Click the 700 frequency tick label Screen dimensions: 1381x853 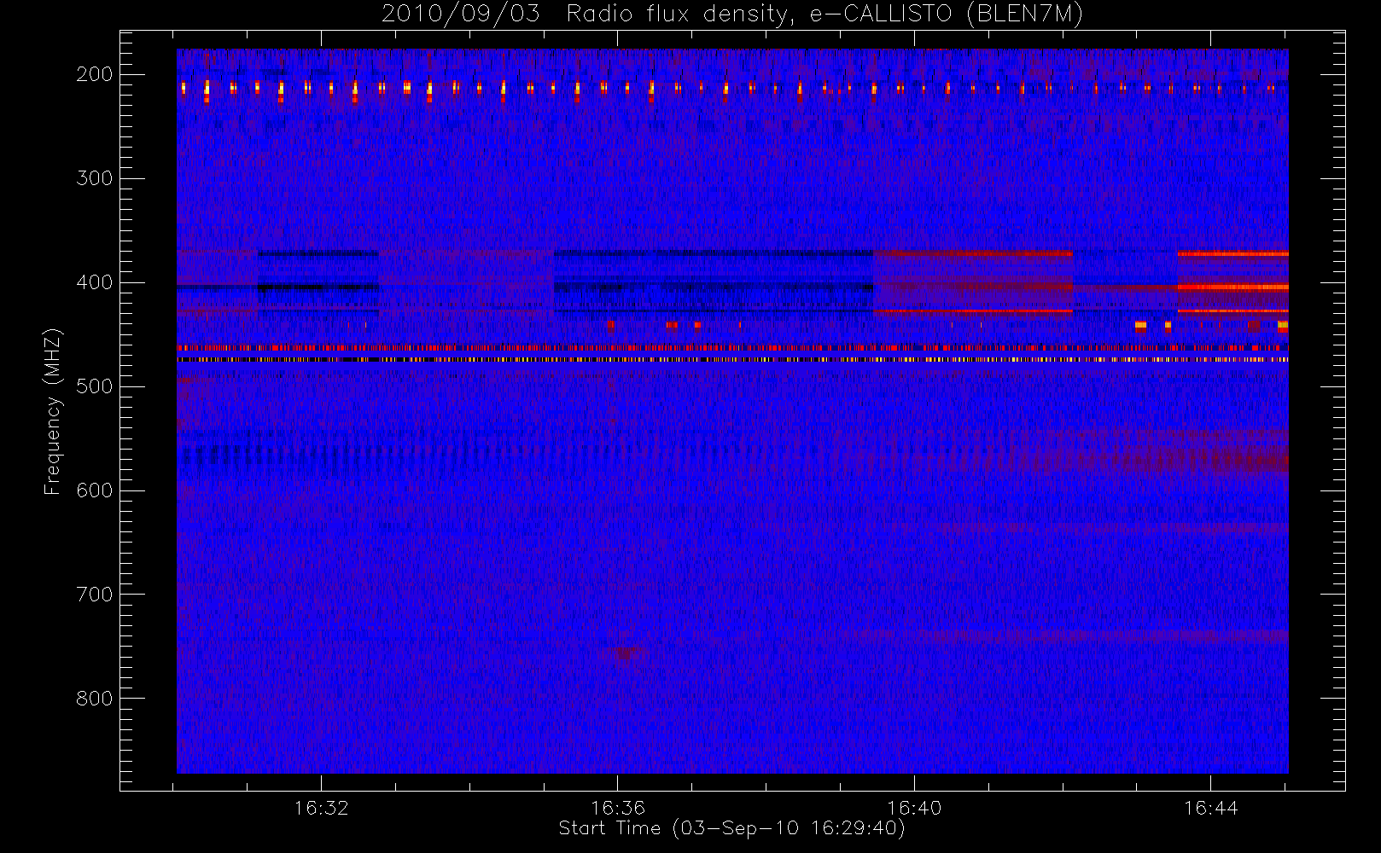95,595
